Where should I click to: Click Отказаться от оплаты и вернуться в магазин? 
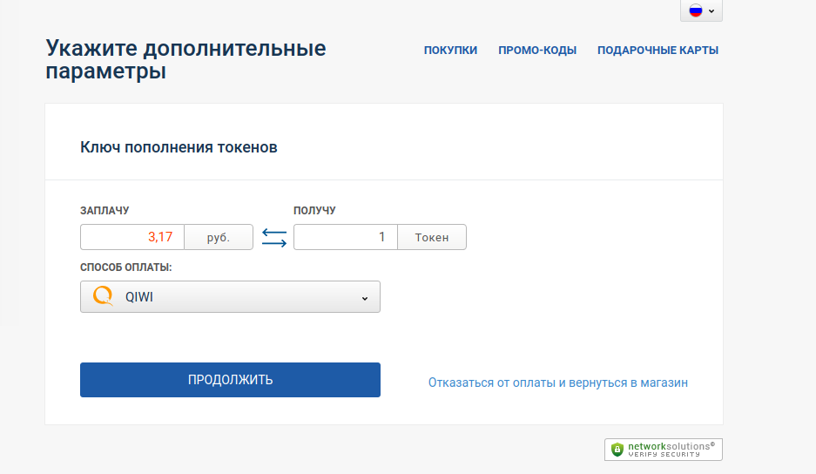point(558,383)
